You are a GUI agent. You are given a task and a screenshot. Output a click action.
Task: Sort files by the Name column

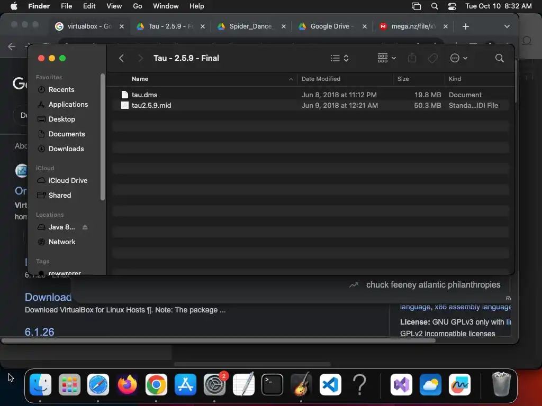(140, 79)
